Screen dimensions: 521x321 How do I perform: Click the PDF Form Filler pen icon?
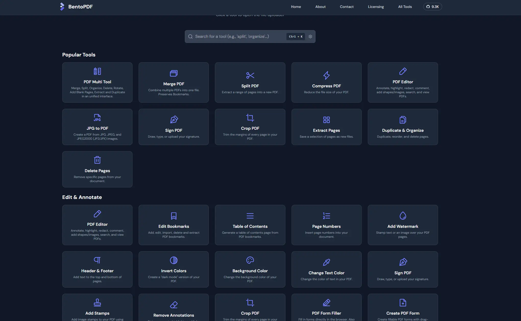pyautogui.click(x=326, y=303)
